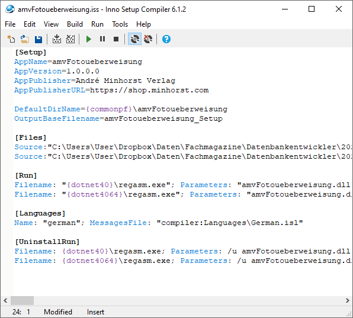Save the script with floppy disk icon
This screenshot has height=318, width=353.
[x=38, y=39]
